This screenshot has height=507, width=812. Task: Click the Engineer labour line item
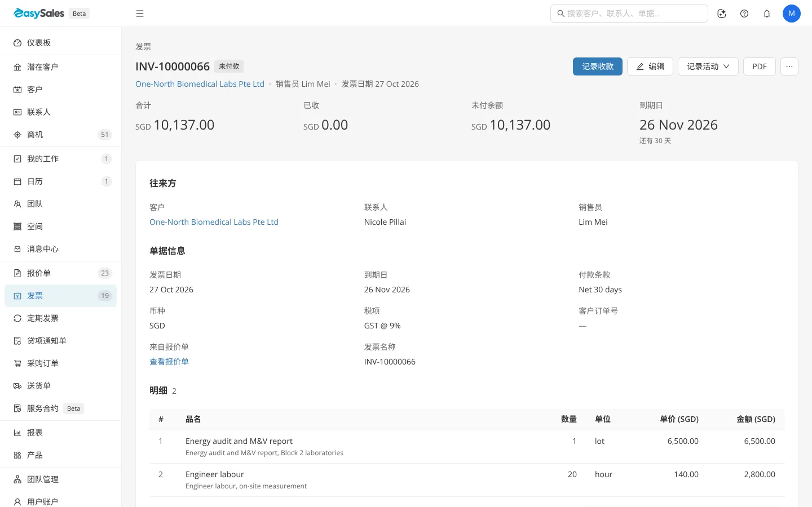pyautogui.click(x=467, y=480)
